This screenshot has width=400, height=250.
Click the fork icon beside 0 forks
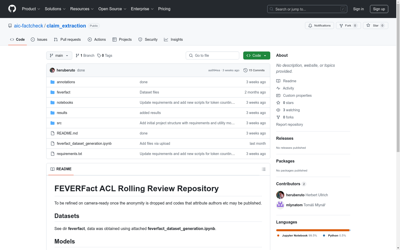[278, 117]
